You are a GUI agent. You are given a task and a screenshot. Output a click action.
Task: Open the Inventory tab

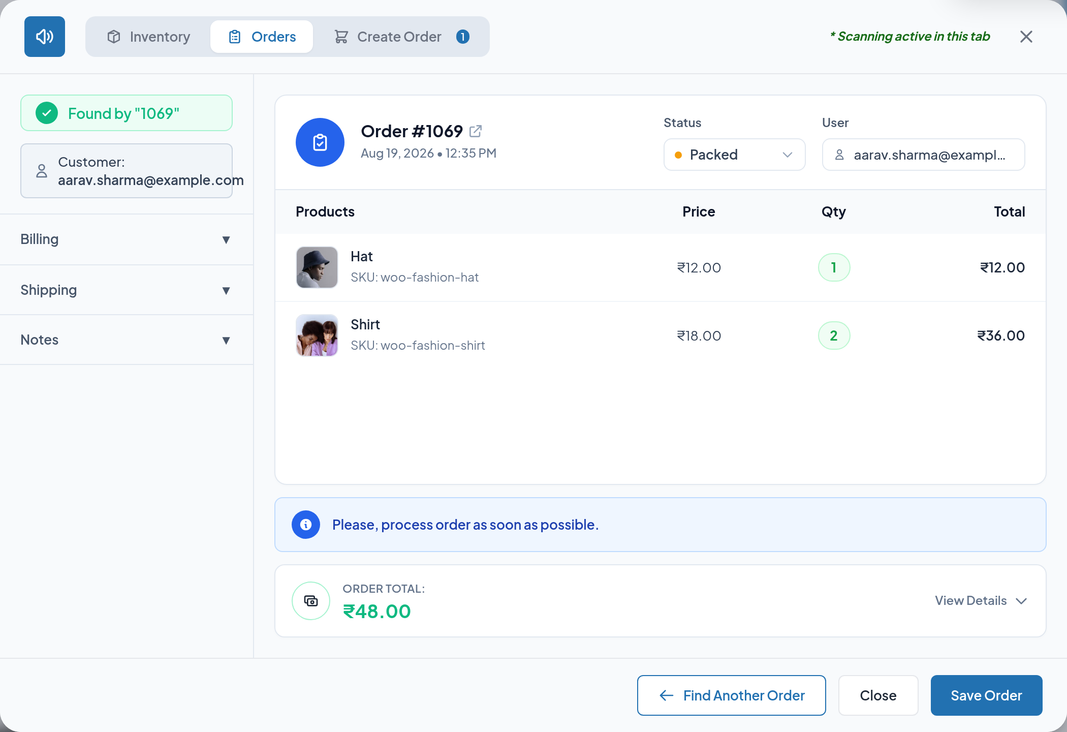(x=148, y=37)
